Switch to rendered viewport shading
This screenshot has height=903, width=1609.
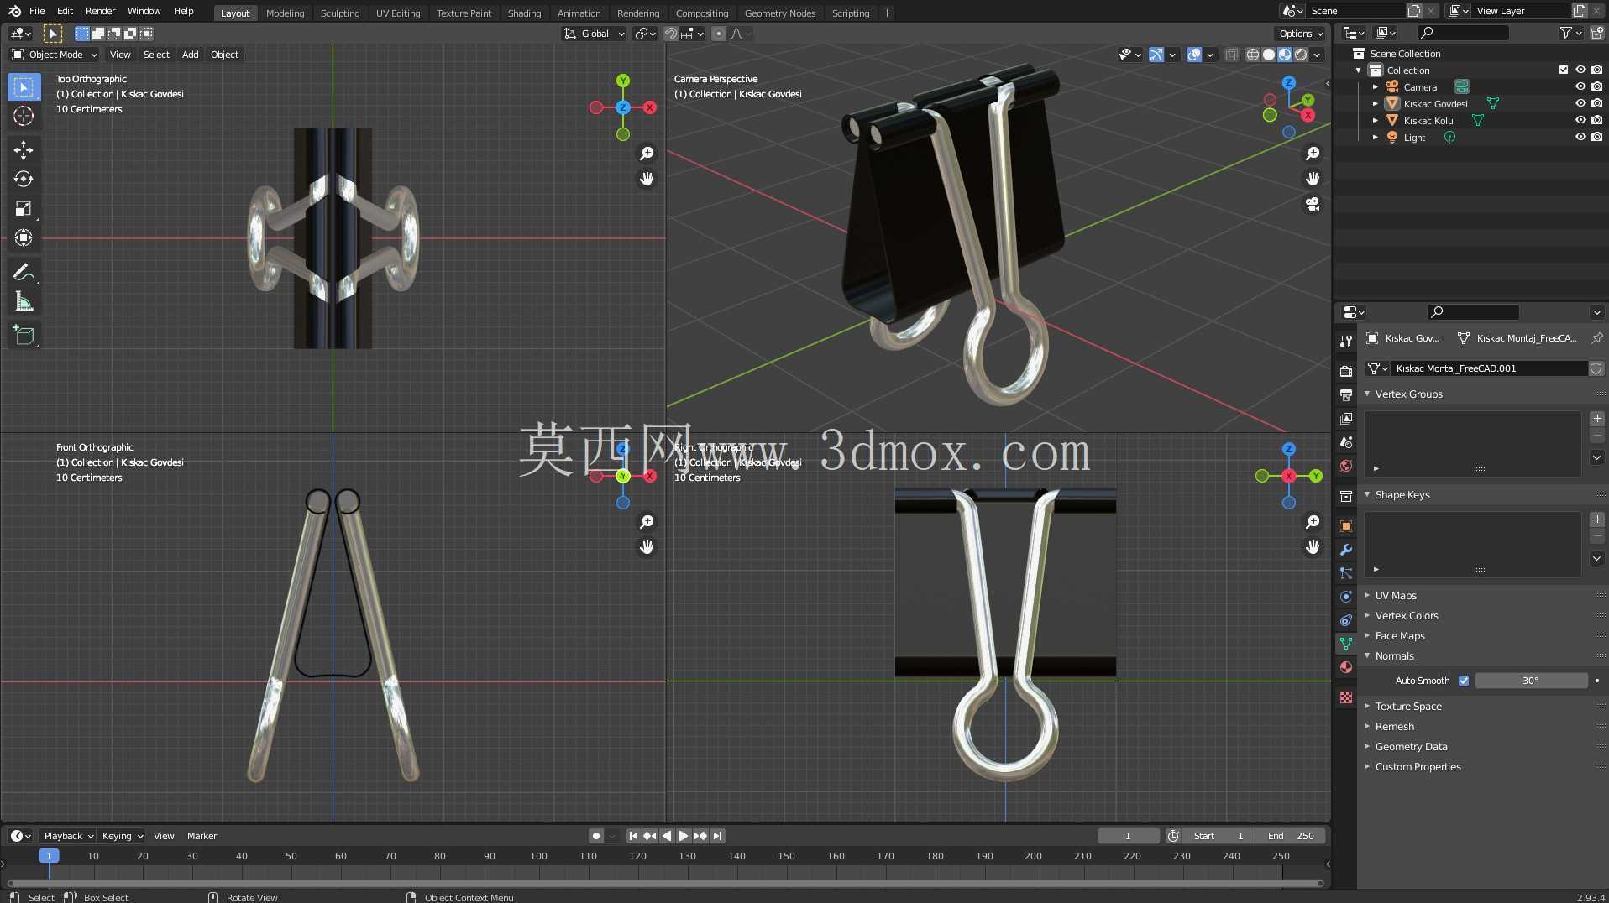pos(1301,55)
